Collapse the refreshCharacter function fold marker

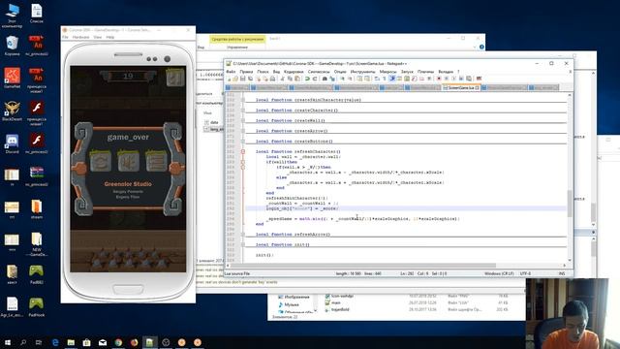(x=243, y=151)
